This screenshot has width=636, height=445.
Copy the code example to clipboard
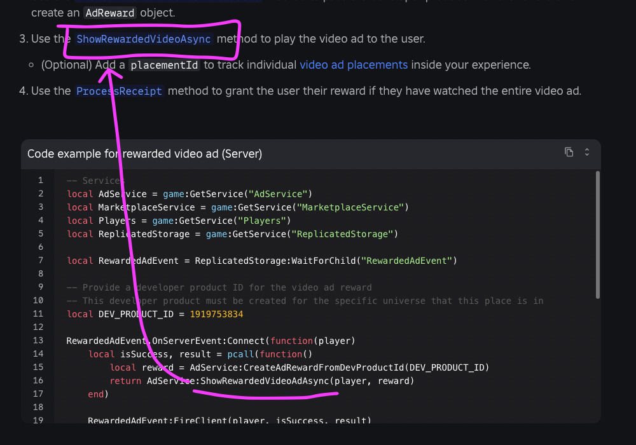568,153
